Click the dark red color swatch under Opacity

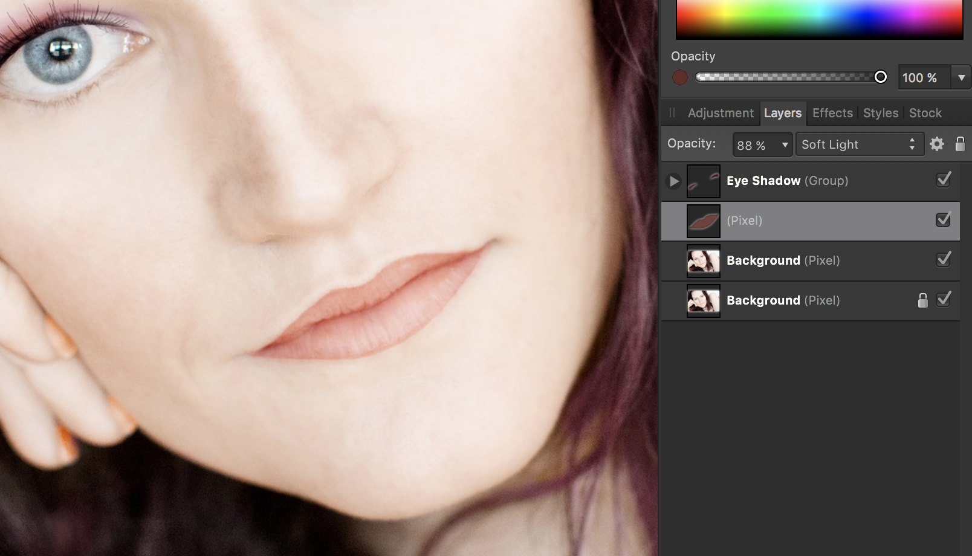coord(680,77)
